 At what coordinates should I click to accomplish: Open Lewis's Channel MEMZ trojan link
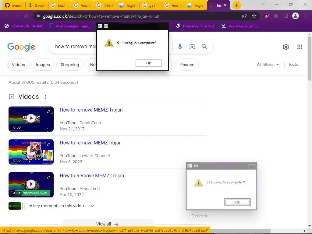coord(90,143)
